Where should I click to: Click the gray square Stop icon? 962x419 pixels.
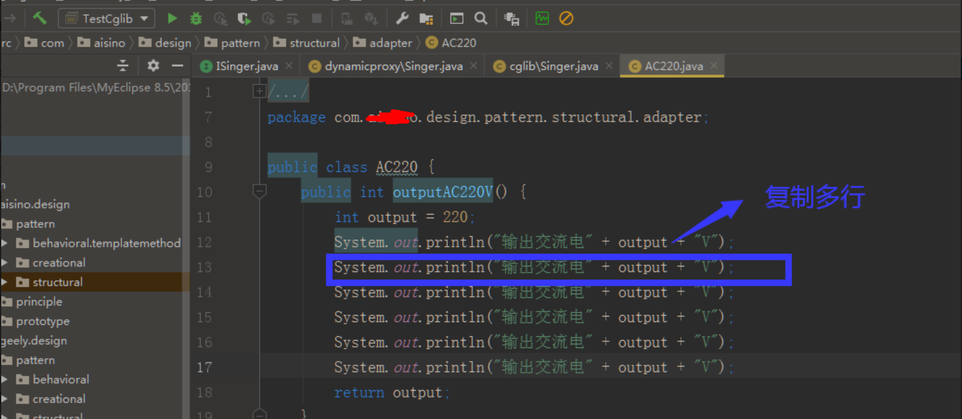(317, 19)
